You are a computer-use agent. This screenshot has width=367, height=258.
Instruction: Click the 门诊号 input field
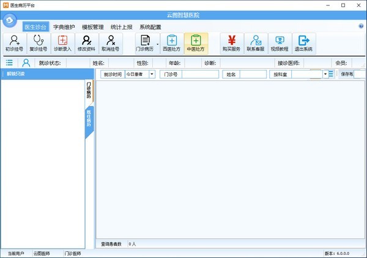coord(201,74)
